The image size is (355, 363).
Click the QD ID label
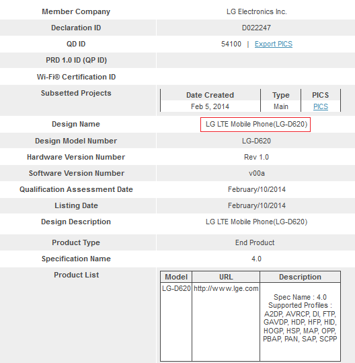pyautogui.click(x=76, y=44)
